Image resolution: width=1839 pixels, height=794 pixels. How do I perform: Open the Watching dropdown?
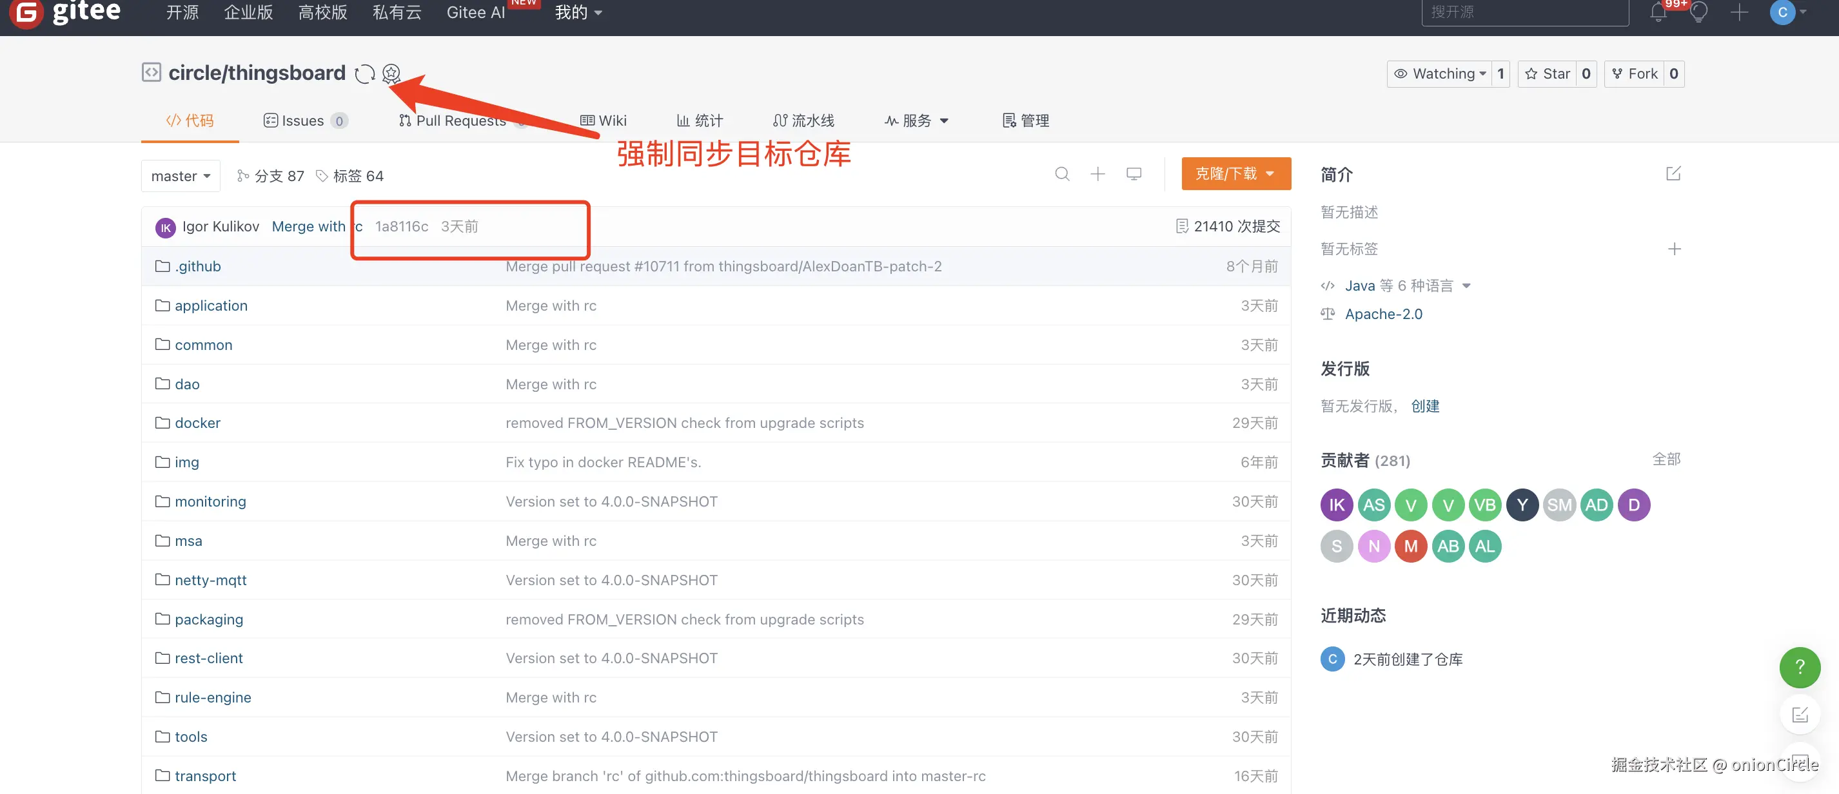(1439, 73)
